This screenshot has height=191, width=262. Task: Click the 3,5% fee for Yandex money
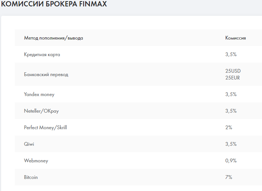231,95
